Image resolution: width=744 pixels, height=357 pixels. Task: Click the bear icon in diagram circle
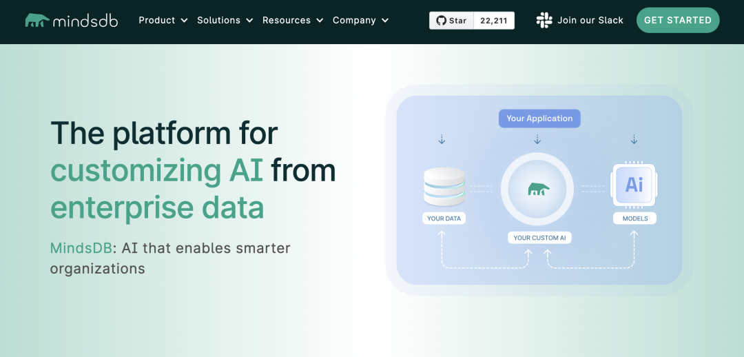pyautogui.click(x=539, y=189)
